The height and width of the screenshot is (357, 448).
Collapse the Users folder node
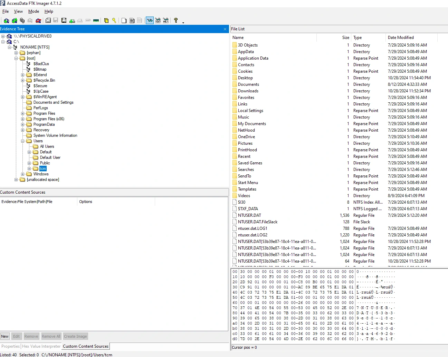23,141
